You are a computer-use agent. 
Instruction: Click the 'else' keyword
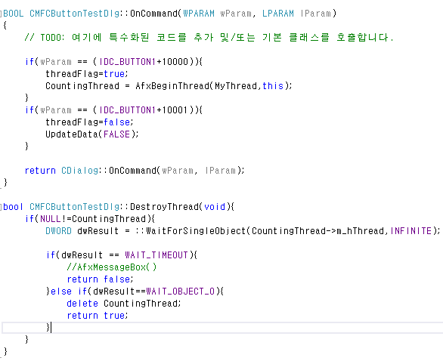(x=61, y=292)
